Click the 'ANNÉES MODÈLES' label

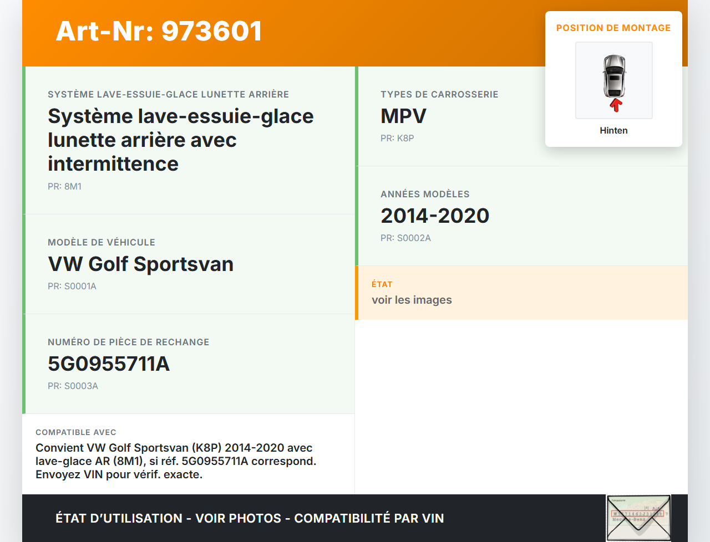[425, 194]
